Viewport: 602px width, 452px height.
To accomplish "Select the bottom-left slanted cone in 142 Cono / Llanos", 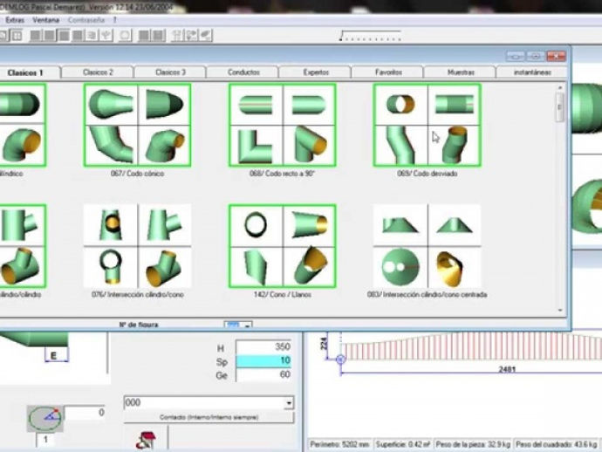I will [x=257, y=266].
